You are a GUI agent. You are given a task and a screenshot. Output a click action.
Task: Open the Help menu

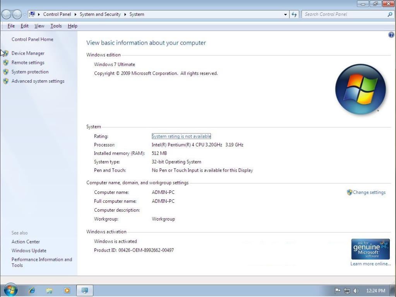72,26
